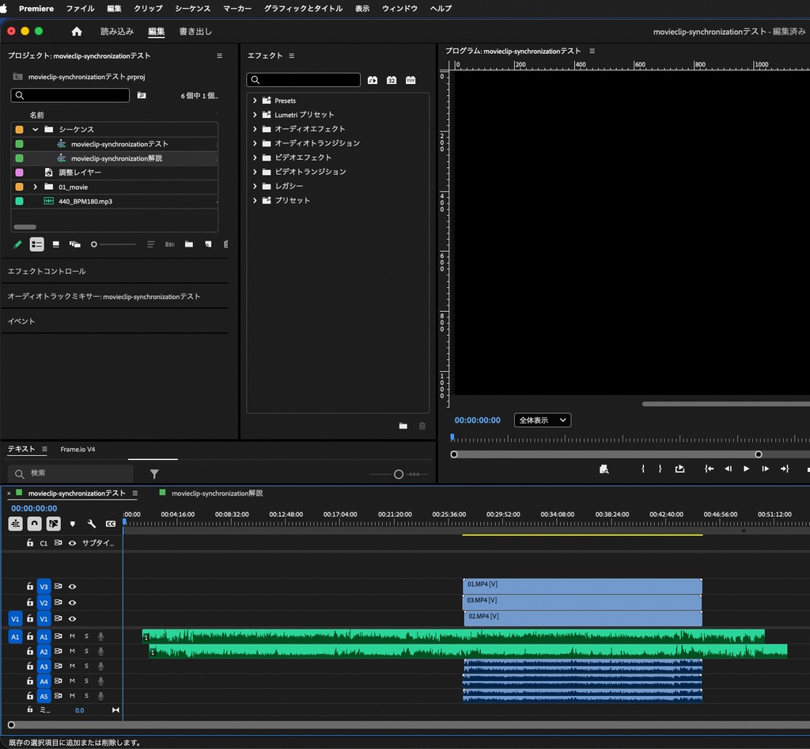Screen dimensions: 810x749
Task: Filter effects by 32-bit color icon
Action: (392, 80)
